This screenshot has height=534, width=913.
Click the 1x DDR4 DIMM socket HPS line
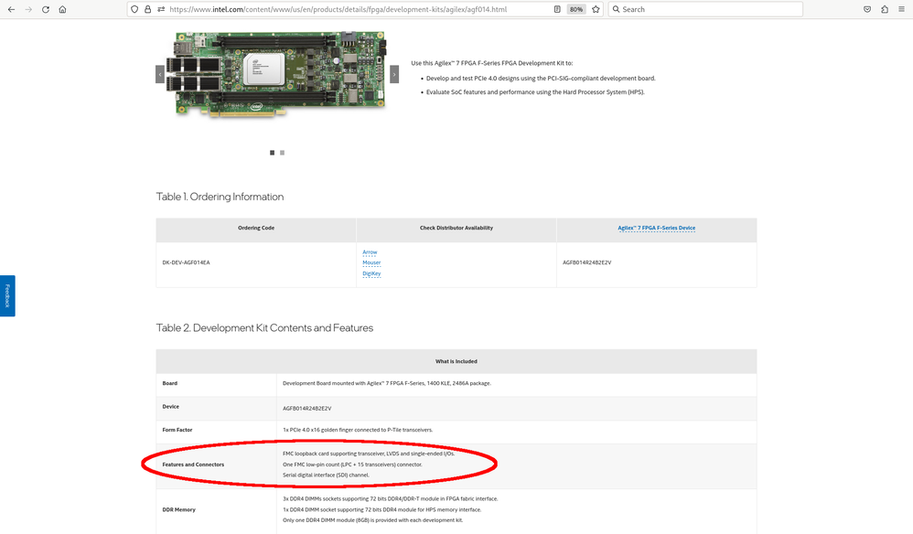point(382,509)
